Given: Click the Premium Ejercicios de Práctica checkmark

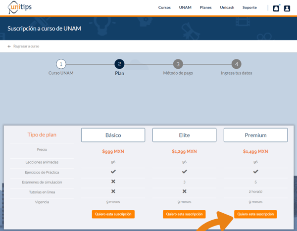Looking at the screenshot, I should pos(255,172).
